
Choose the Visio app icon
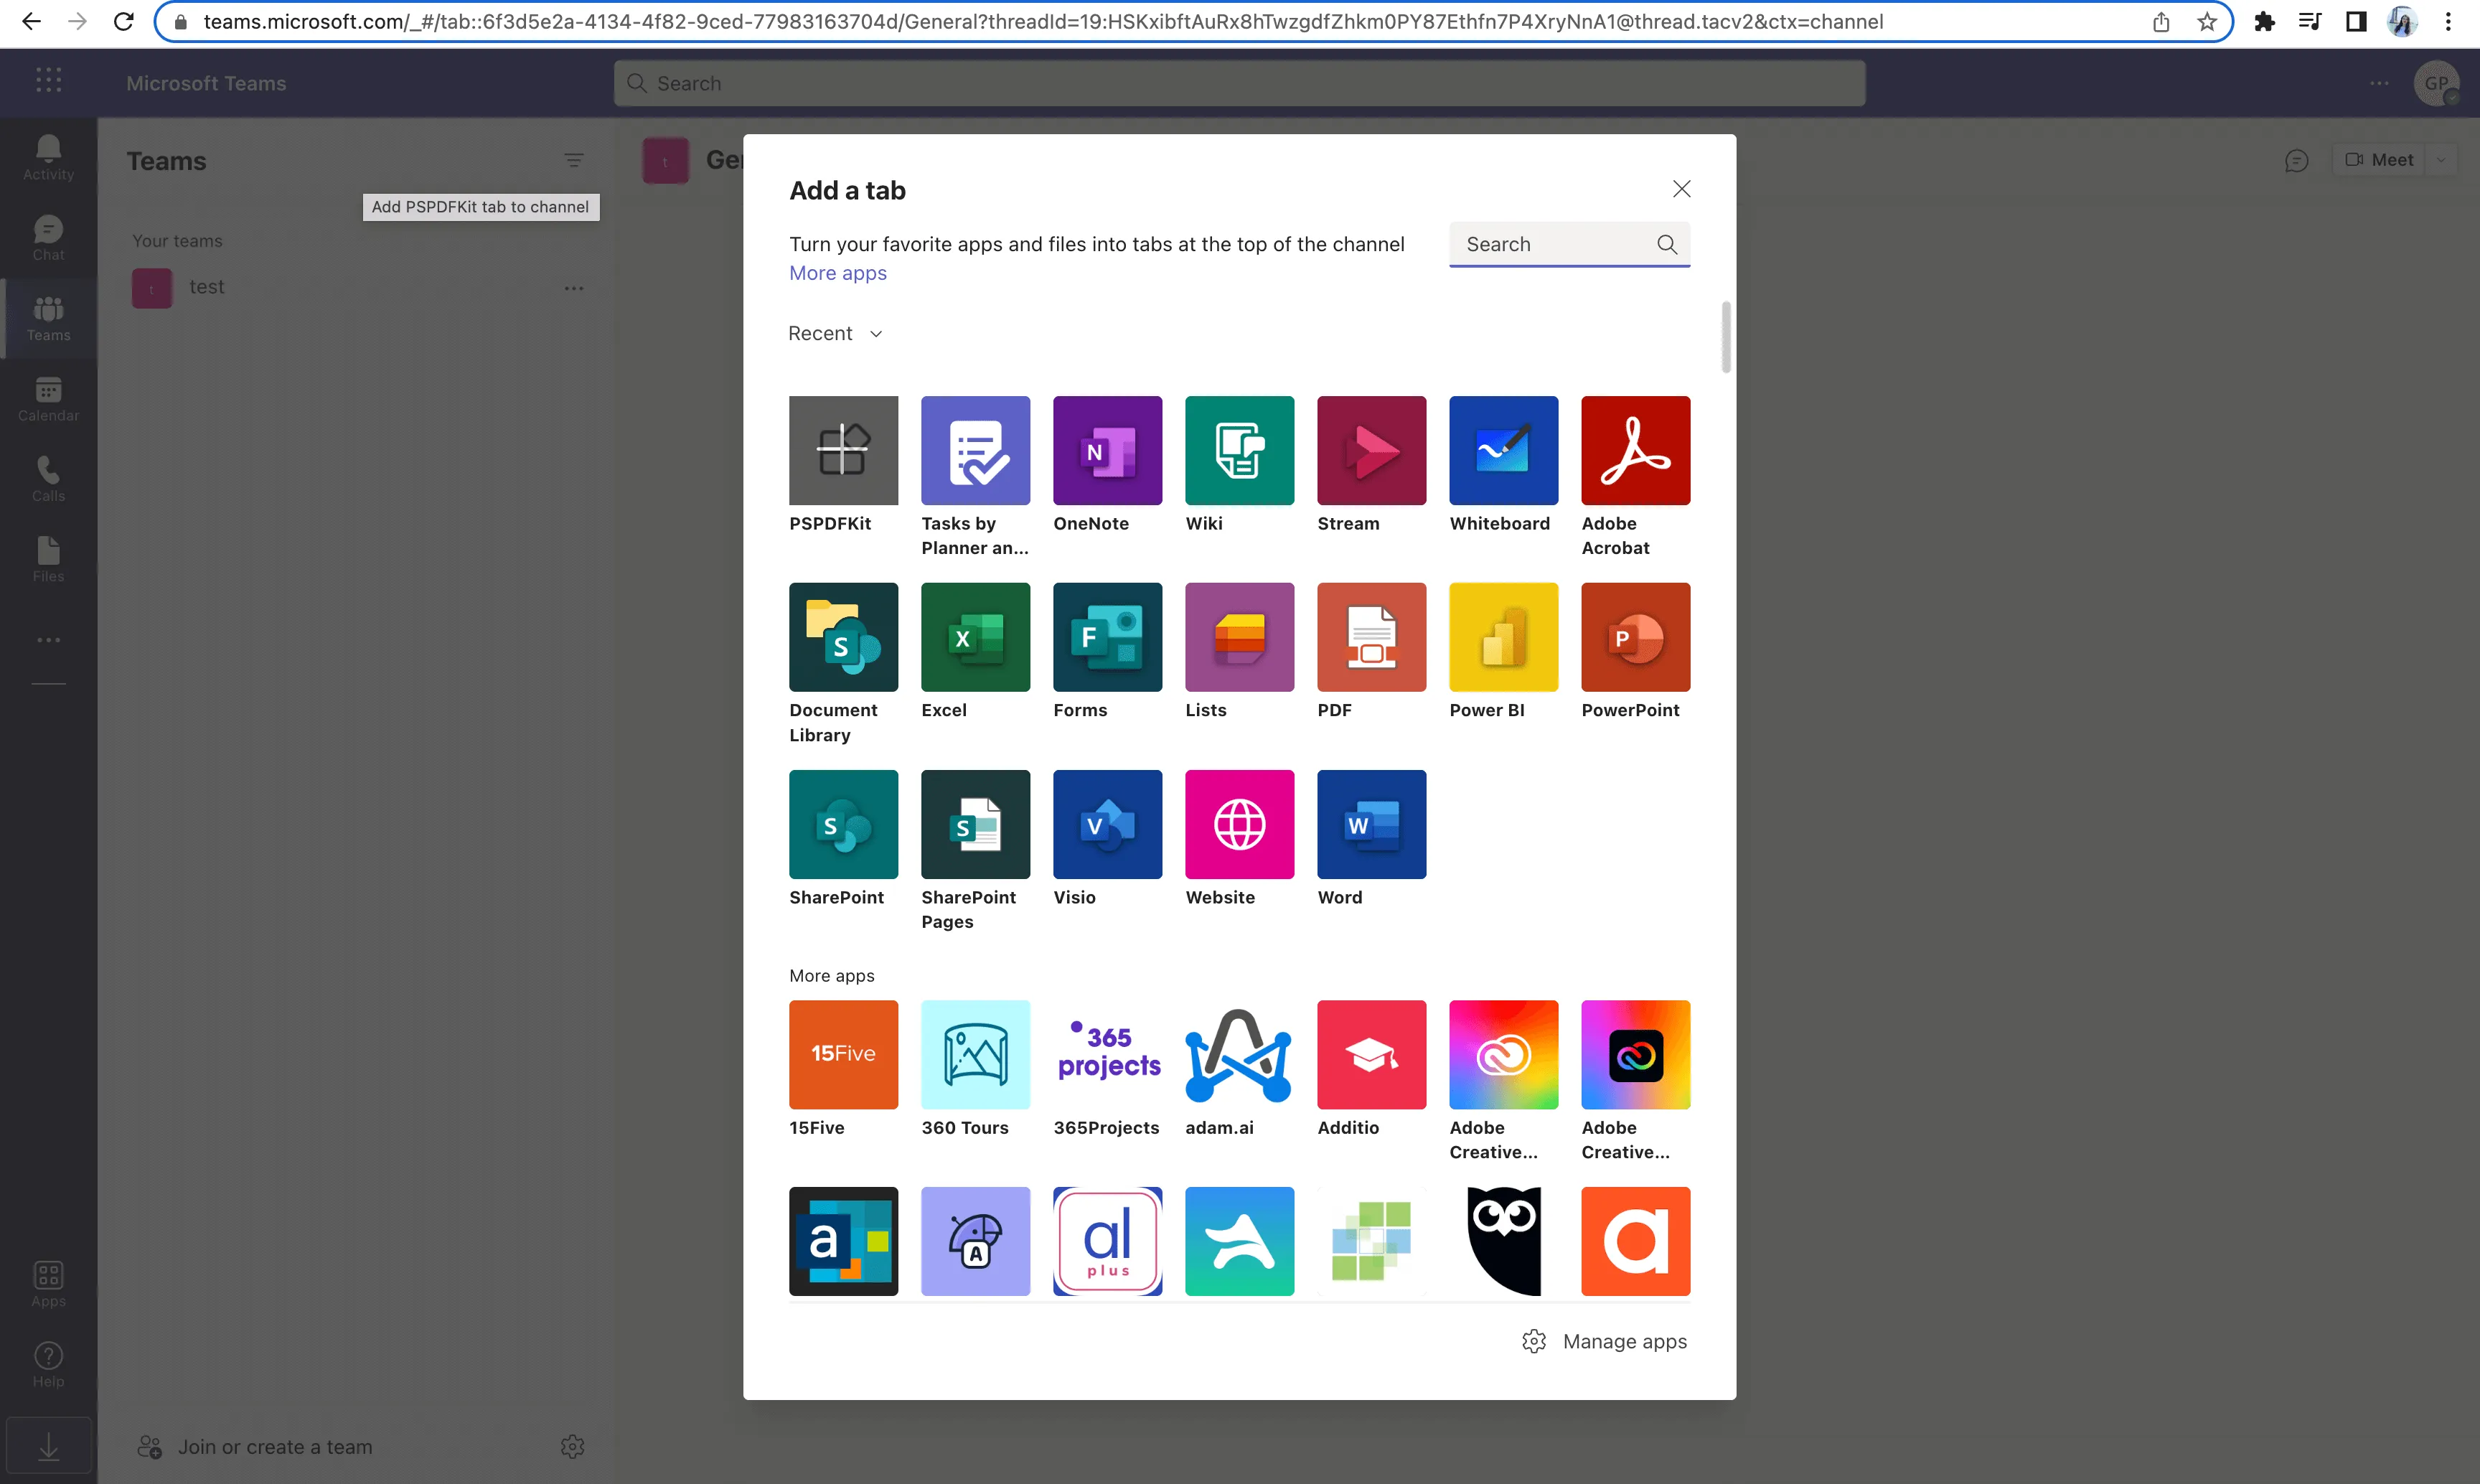[x=1107, y=824]
